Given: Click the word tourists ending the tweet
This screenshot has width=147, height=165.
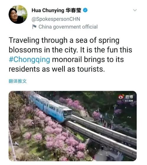Looking at the screenshot, I should [91, 69].
